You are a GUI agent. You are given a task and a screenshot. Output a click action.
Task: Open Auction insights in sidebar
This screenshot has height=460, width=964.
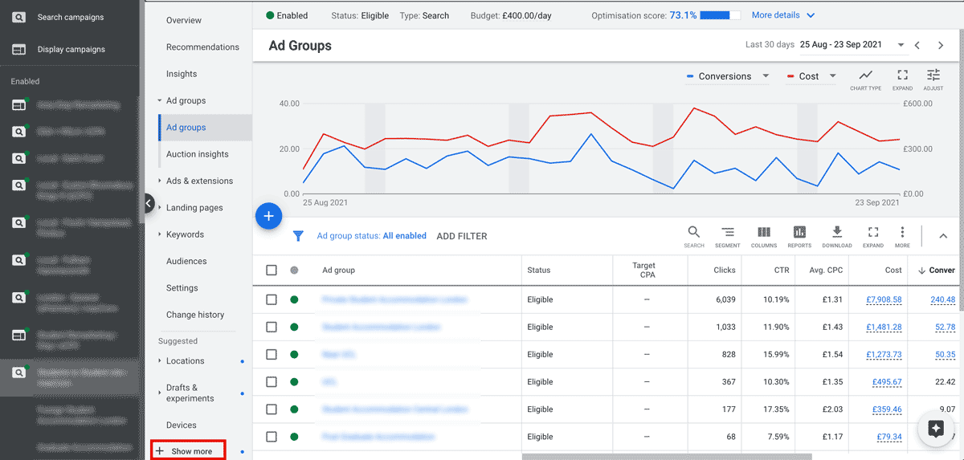pos(197,154)
